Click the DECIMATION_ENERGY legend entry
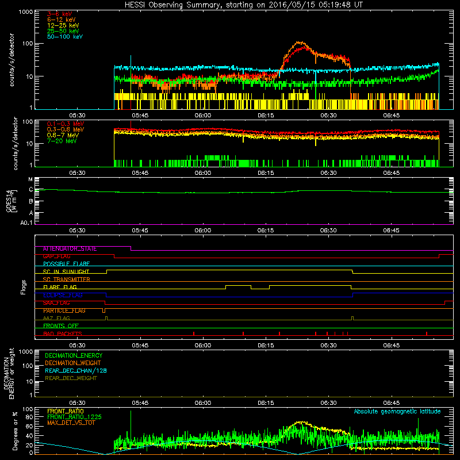460x460 pixels. pos(74,355)
